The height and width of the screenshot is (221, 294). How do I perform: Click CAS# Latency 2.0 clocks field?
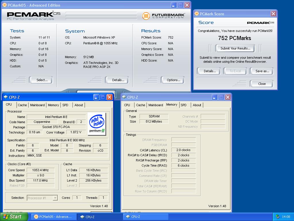click(x=183, y=150)
